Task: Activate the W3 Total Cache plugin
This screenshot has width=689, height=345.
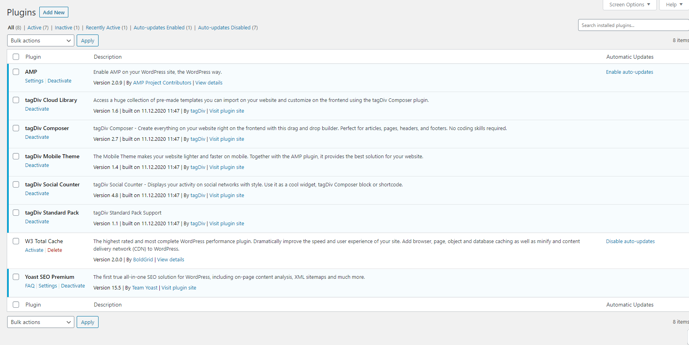Action: [x=34, y=250]
